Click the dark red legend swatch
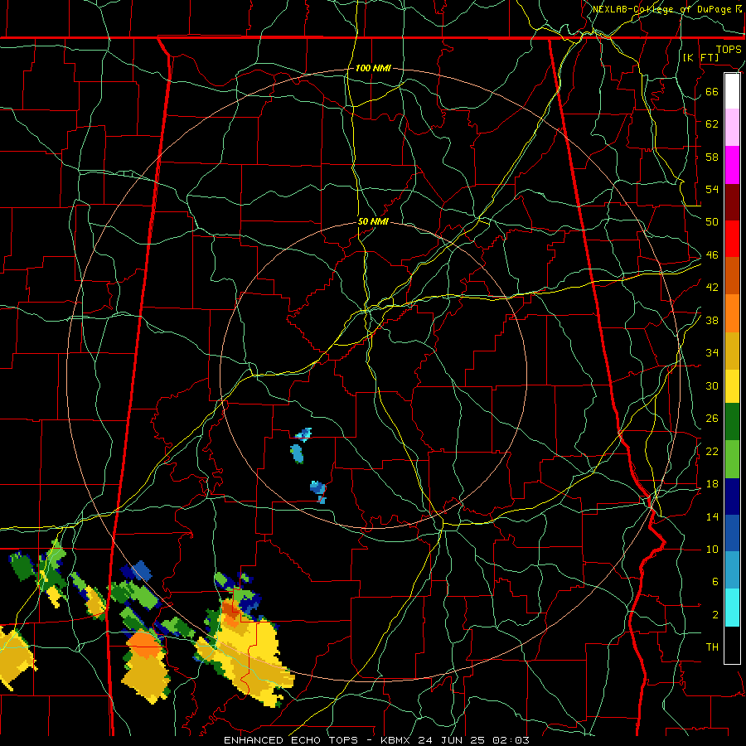The height and width of the screenshot is (746, 746). point(732,202)
